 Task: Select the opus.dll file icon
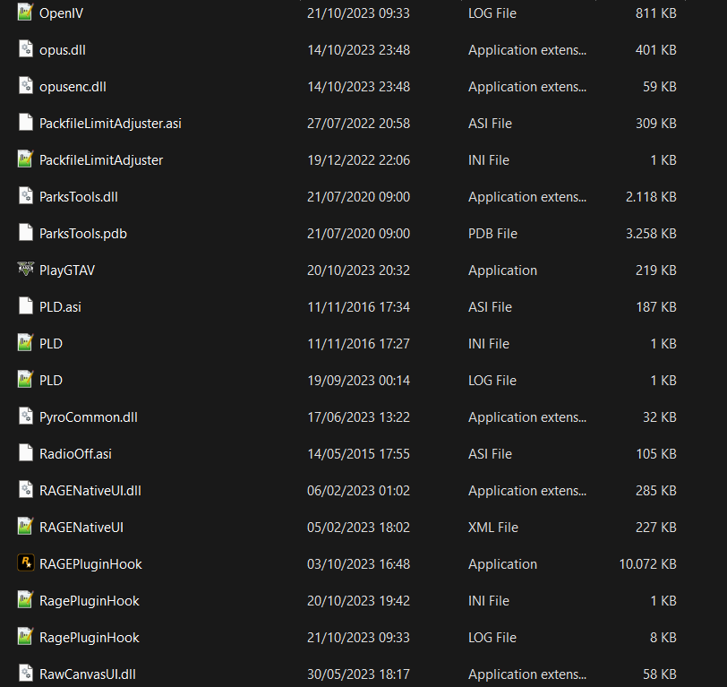[25, 49]
